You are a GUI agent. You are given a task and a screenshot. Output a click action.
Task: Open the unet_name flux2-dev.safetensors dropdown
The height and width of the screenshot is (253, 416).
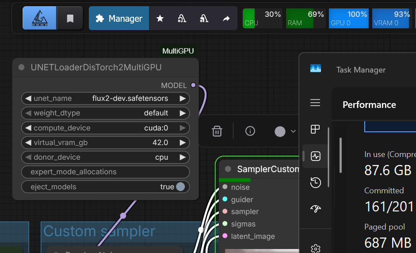tap(105, 99)
